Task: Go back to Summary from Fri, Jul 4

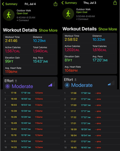Action: coord(10,4)
